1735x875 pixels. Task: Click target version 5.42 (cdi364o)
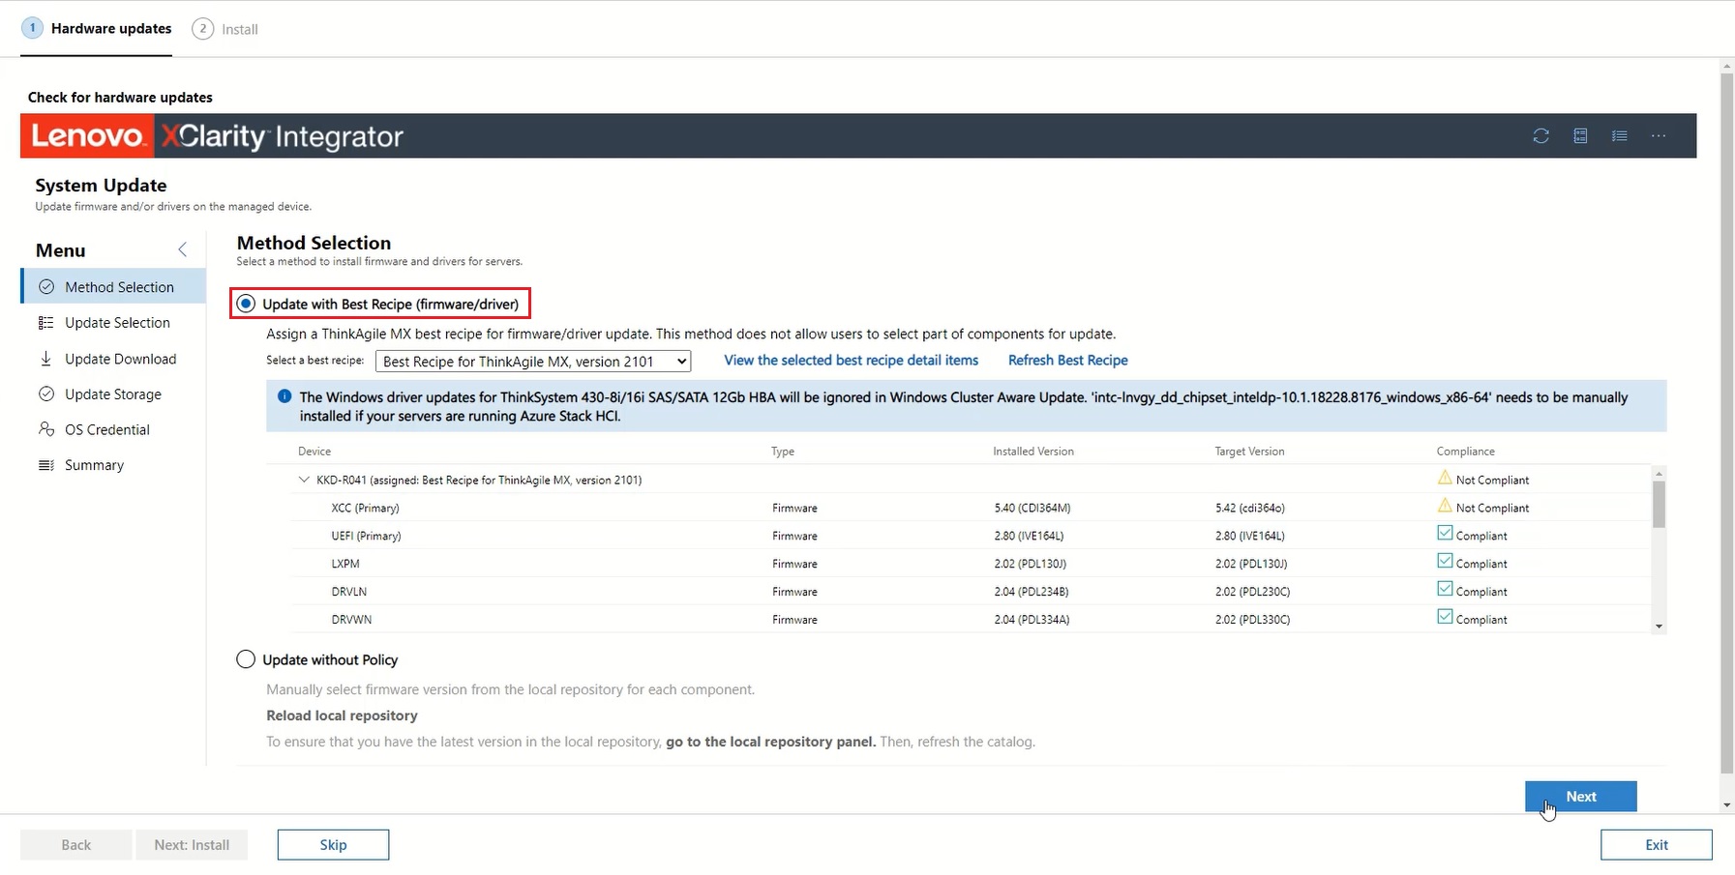tap(1250, 508)
